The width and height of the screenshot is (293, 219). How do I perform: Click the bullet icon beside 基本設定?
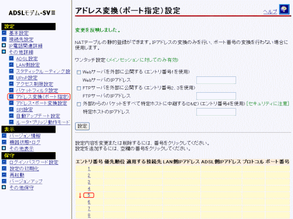4,33
